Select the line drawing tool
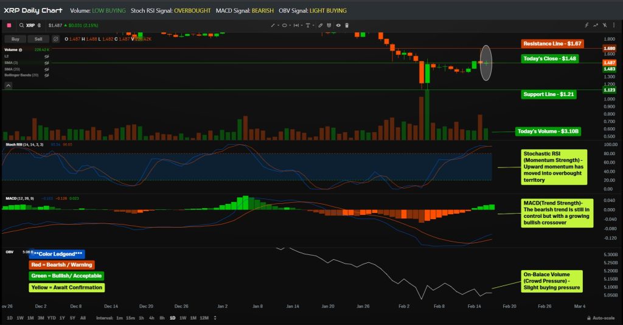The width and height of the screenshot is (623, 325). point(273,25)
